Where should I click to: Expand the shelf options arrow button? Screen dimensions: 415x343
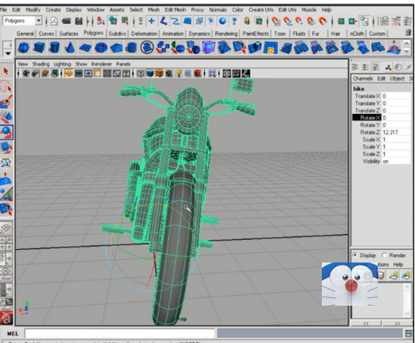tap(8, 53)
